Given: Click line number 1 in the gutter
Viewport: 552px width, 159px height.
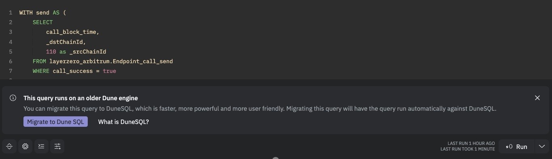Looking at the screenshot, I should 11,12.
